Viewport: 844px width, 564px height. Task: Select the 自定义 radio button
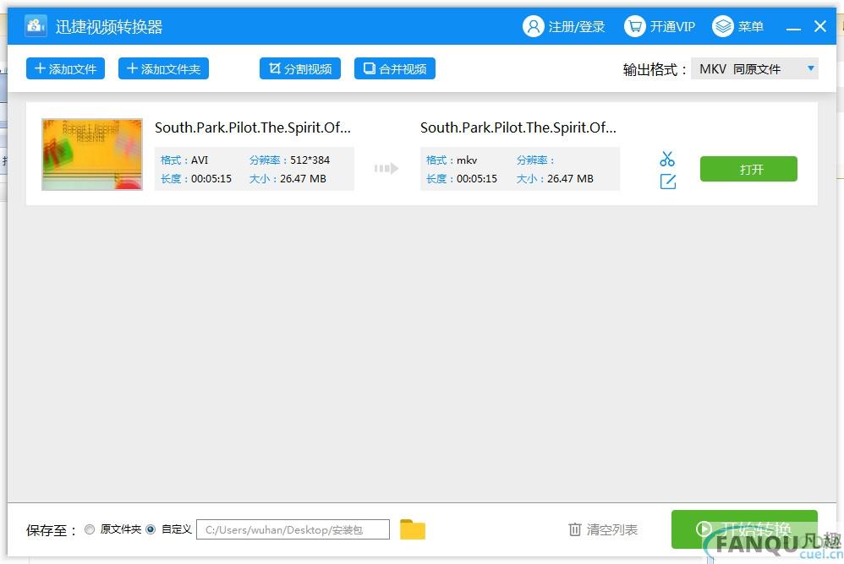tap(151, 529)
